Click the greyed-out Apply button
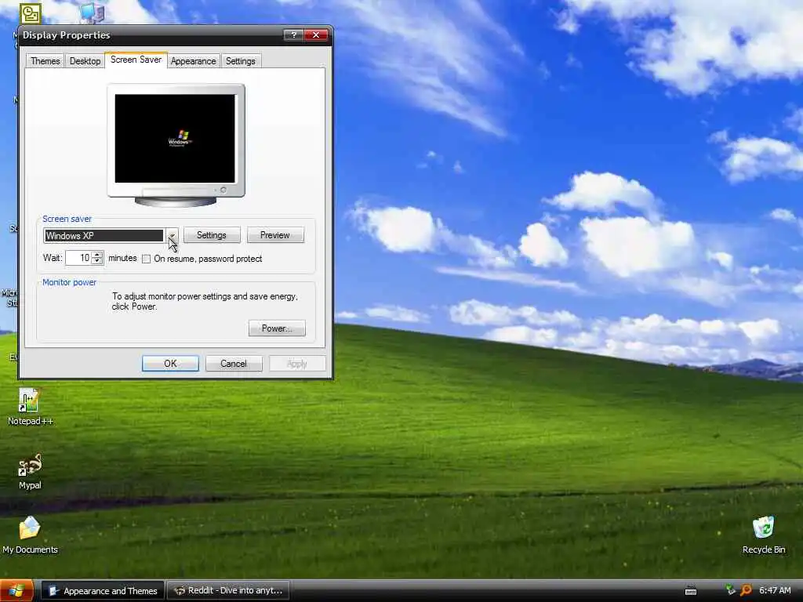 pyautogui.click(x=297, y=364)
